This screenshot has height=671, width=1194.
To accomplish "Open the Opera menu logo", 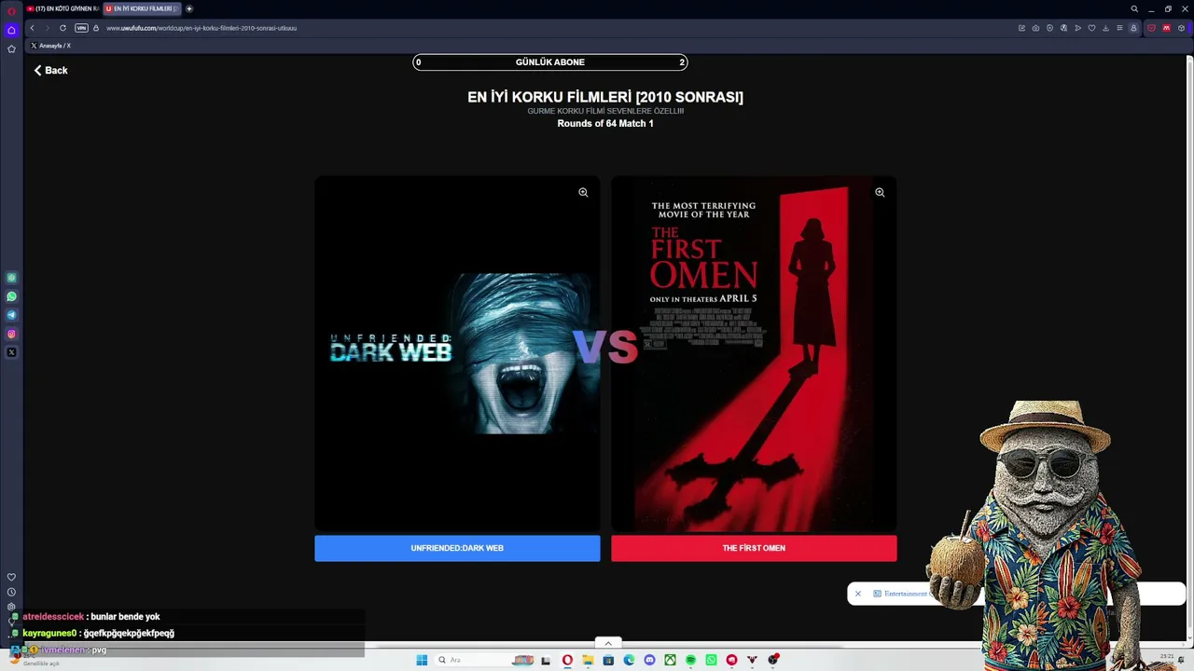I will coord(11,9).
